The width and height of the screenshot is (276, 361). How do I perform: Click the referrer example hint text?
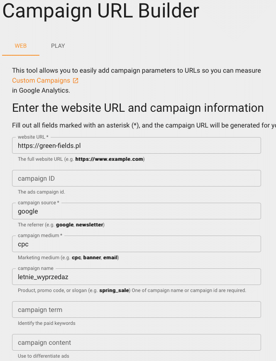click(61, 225)
